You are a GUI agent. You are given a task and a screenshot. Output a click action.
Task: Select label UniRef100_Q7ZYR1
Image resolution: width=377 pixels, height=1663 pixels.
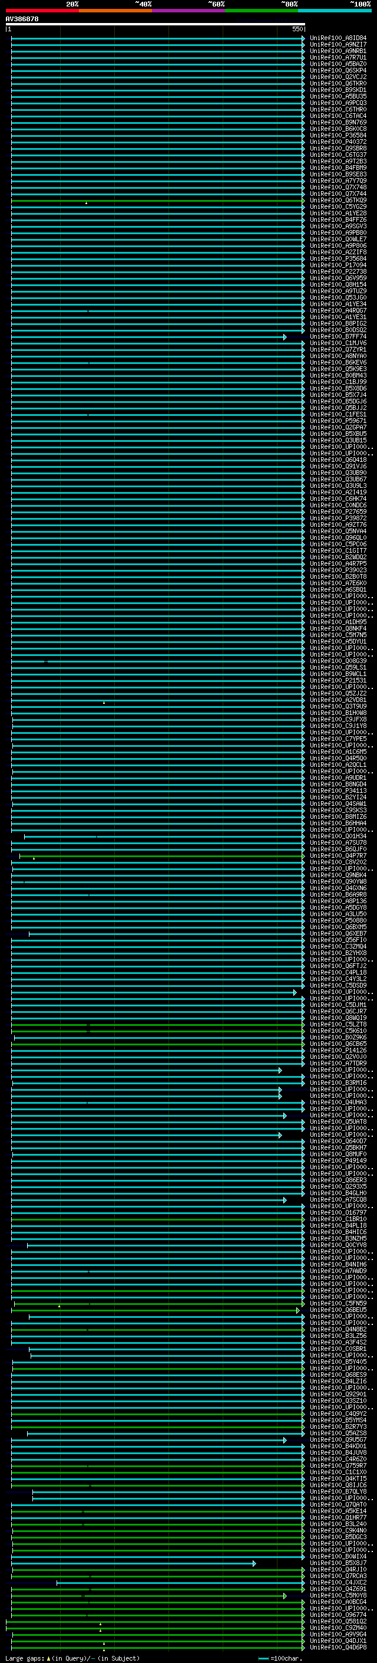tap(338, 350)
